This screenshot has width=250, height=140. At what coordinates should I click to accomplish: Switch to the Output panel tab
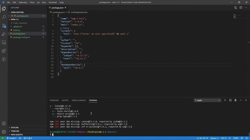pyautogui.click(x=65, y=100)
